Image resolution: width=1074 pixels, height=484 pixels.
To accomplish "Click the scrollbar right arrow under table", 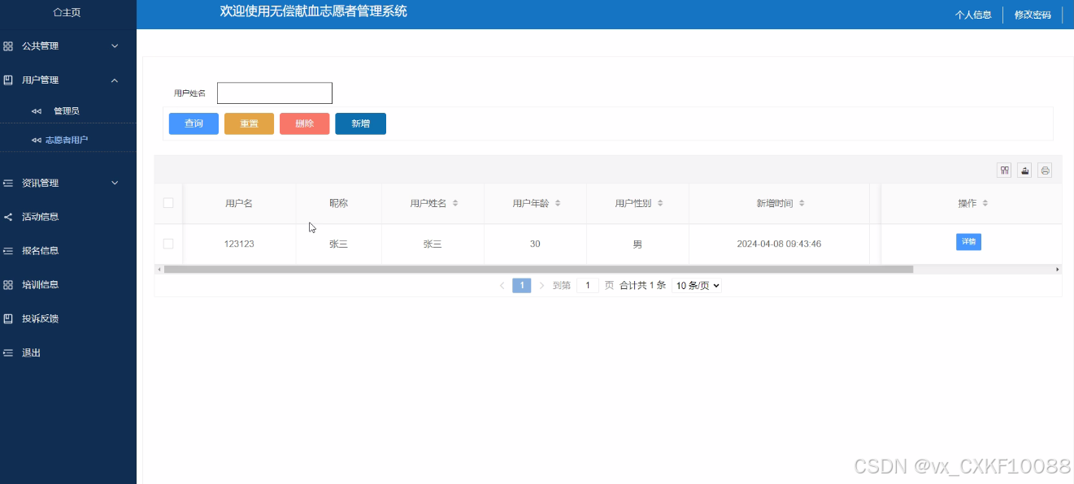I will coord(1058,269).
